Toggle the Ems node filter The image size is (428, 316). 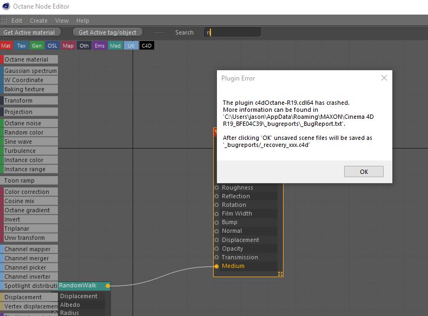coord(100,46)
